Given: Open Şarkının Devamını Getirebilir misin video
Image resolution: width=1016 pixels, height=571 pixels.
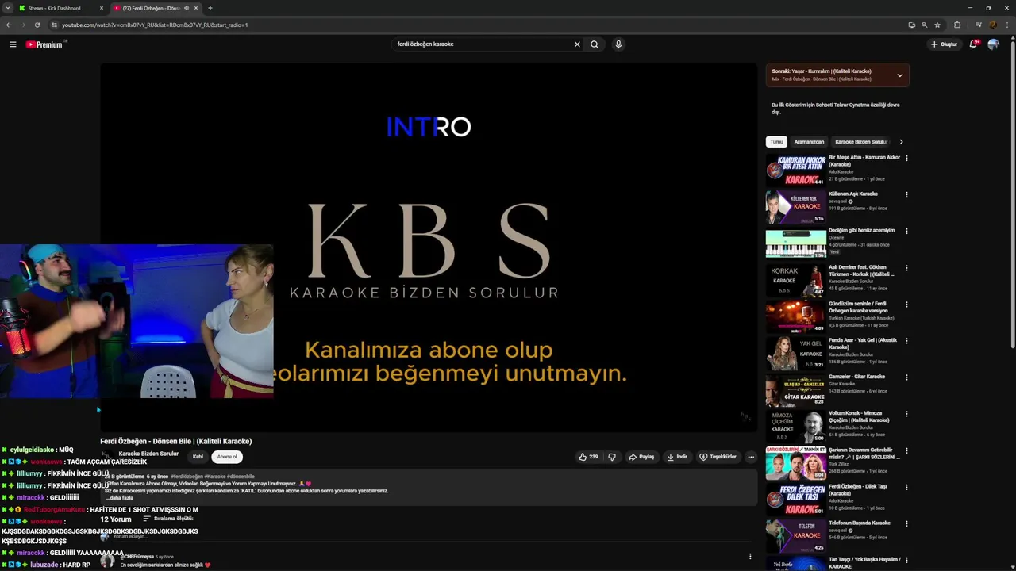Looking at the screenshot, I should [x=795, y=462].
